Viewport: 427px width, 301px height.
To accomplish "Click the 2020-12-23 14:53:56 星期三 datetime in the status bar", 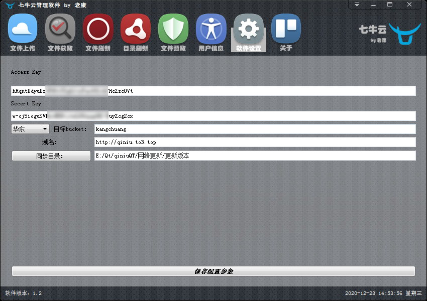I will coord(383,293).
